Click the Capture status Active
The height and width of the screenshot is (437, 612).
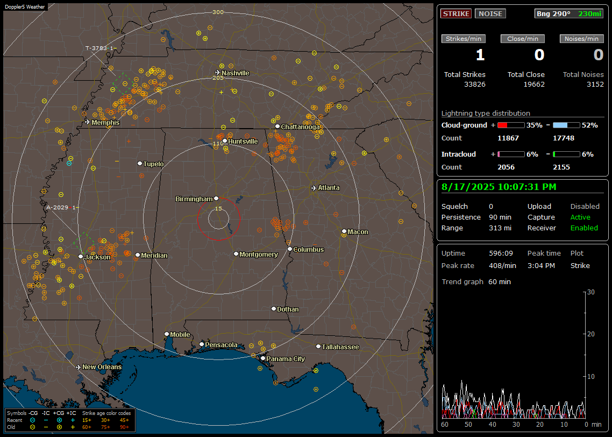pyautogui.click(x=580, y=217)
